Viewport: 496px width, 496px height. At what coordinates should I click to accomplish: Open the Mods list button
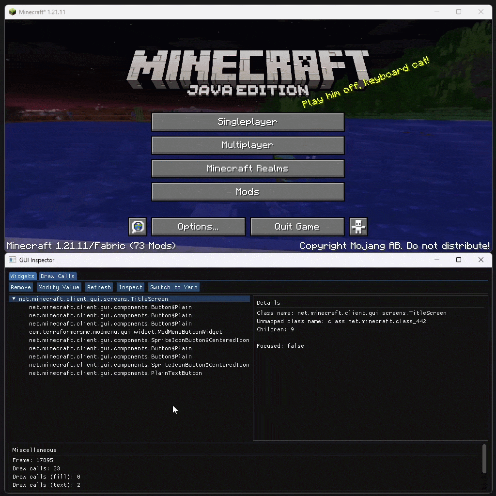[248, 192]
